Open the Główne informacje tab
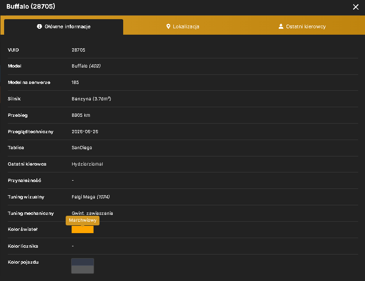The width and height of the screenshot is (365, 281). coord(63,27)
